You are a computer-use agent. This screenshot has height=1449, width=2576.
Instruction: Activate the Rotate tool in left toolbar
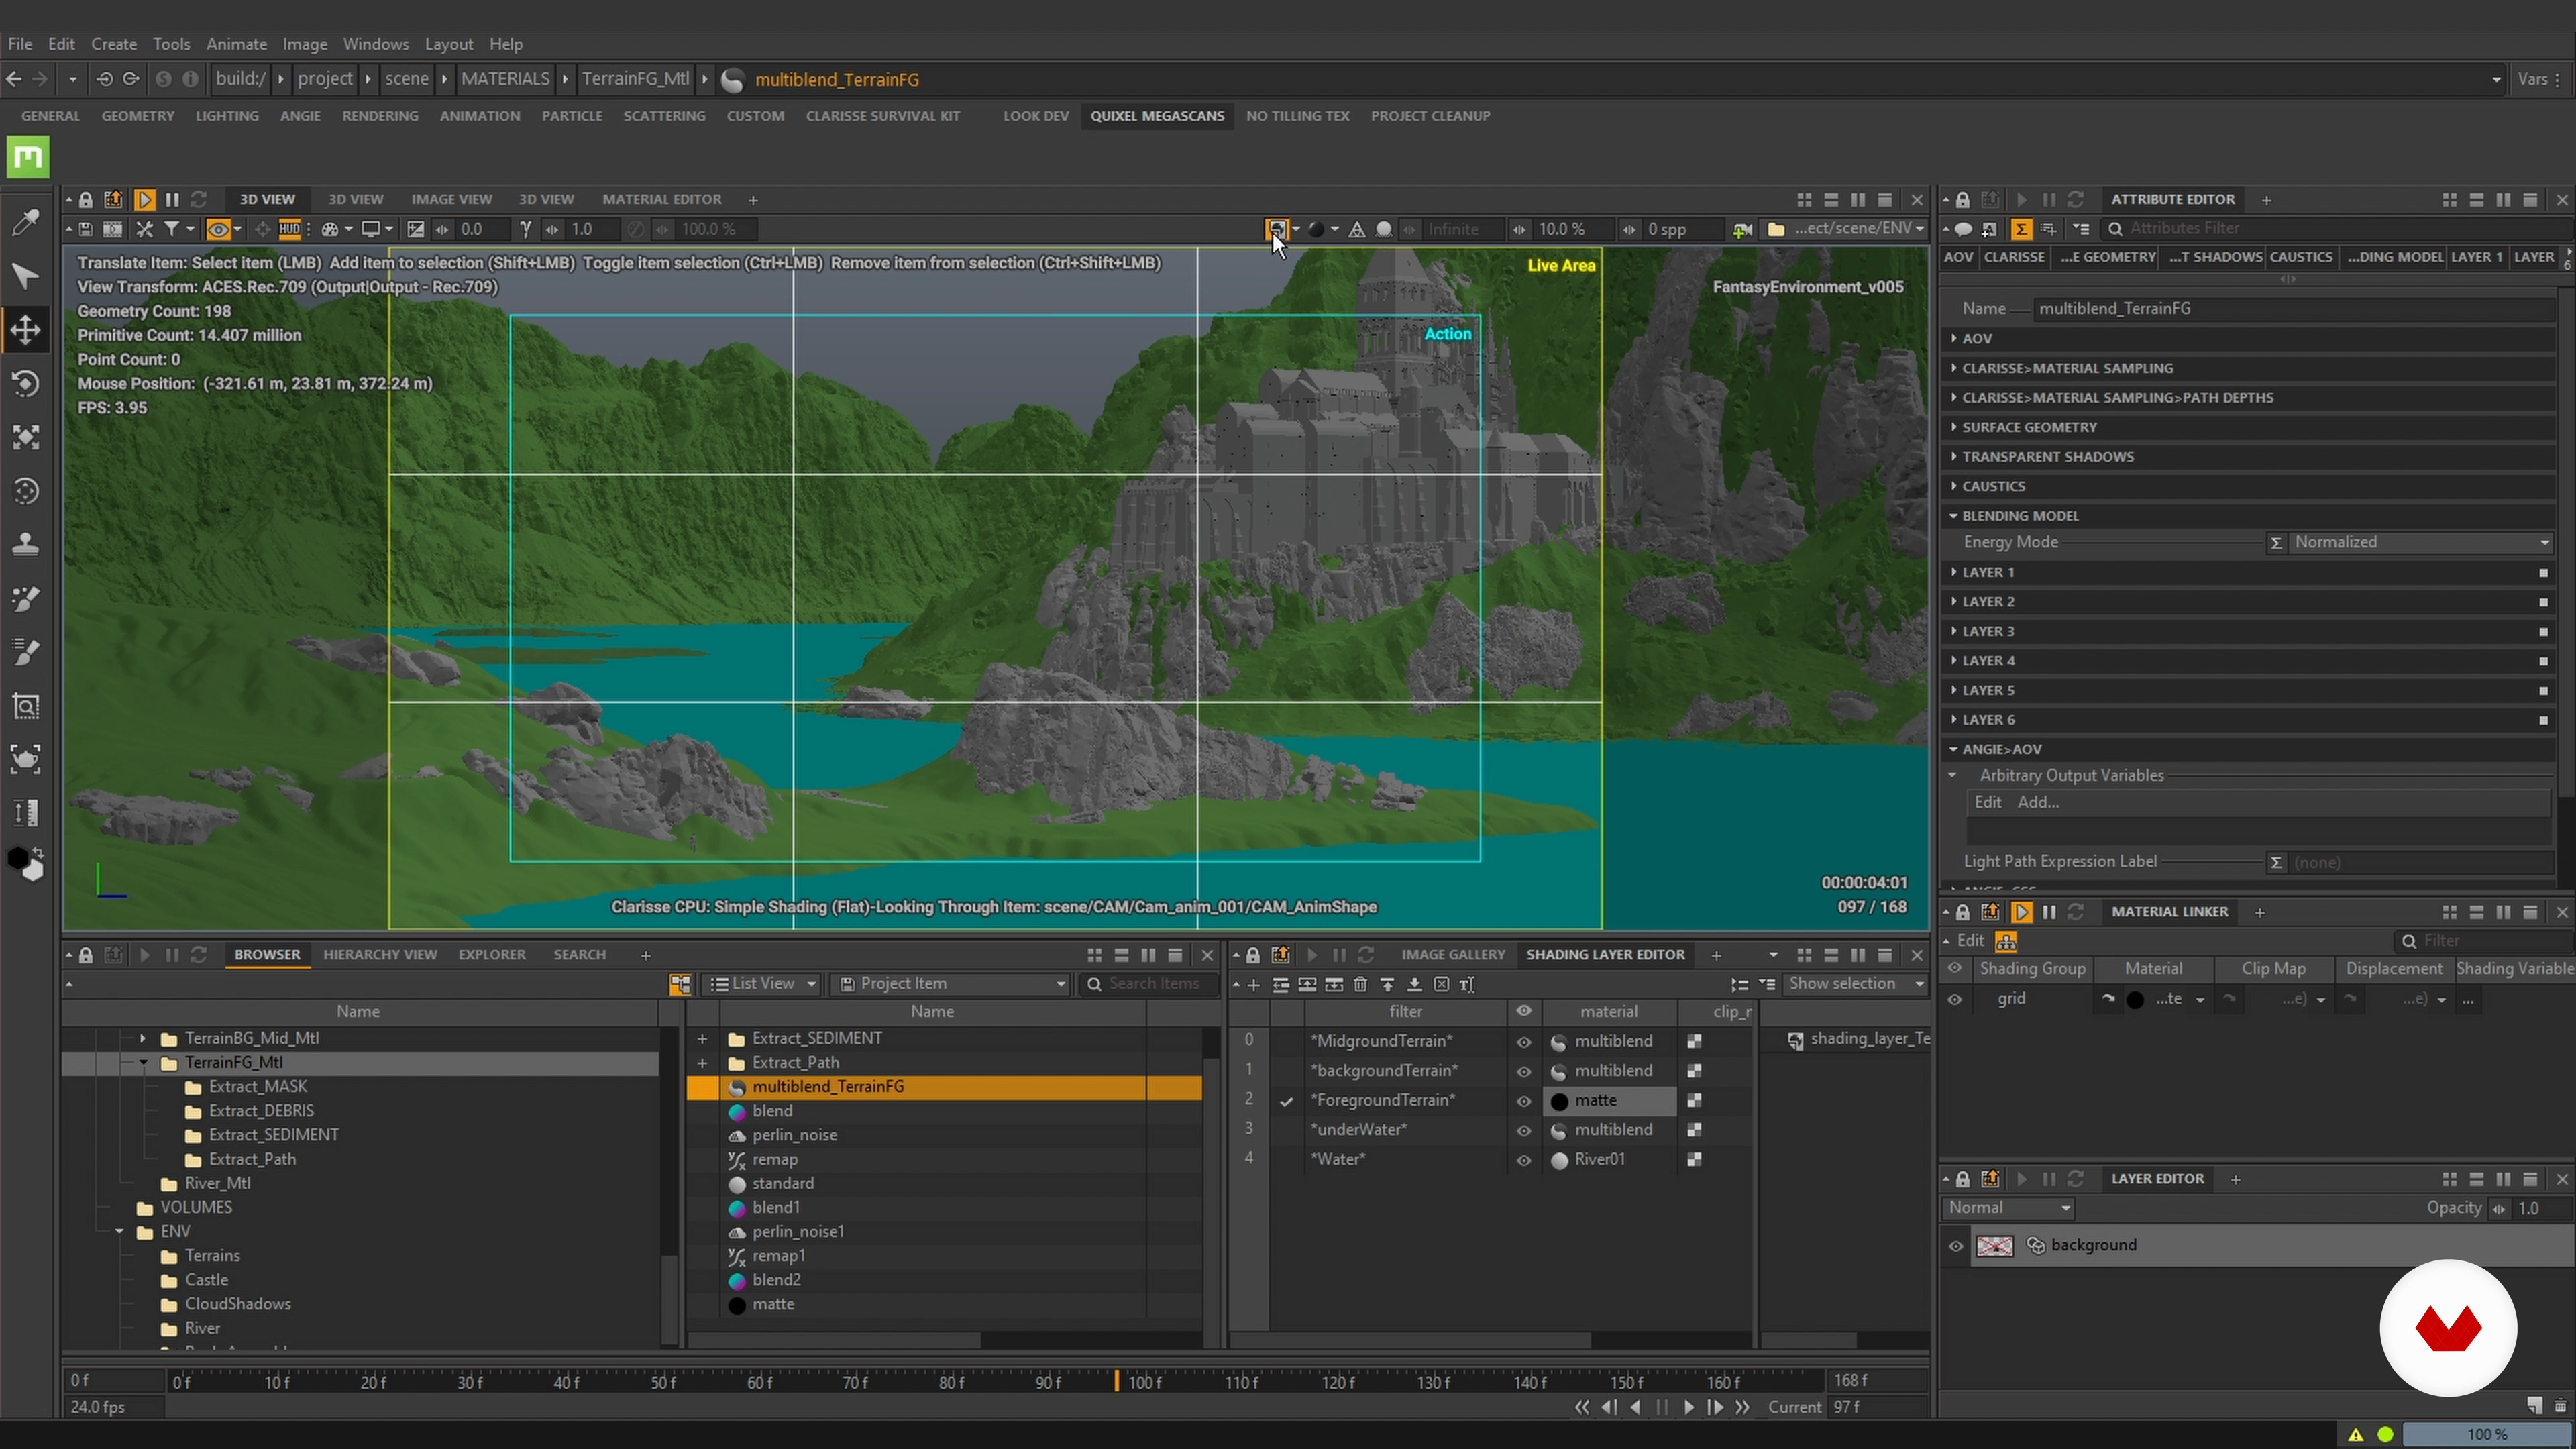[25, 383]
